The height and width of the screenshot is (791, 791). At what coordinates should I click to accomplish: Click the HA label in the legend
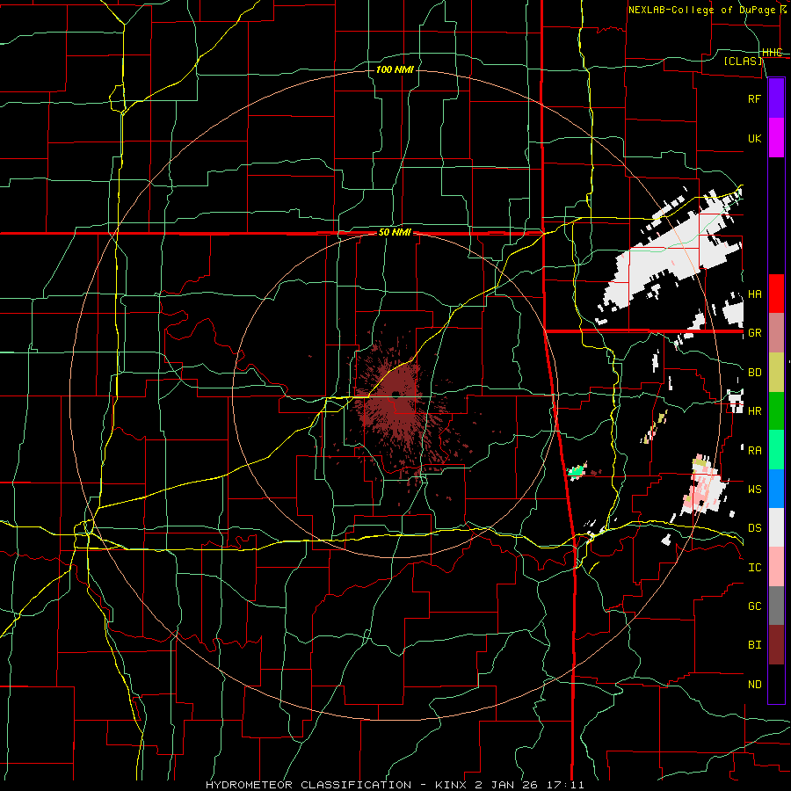755,294
